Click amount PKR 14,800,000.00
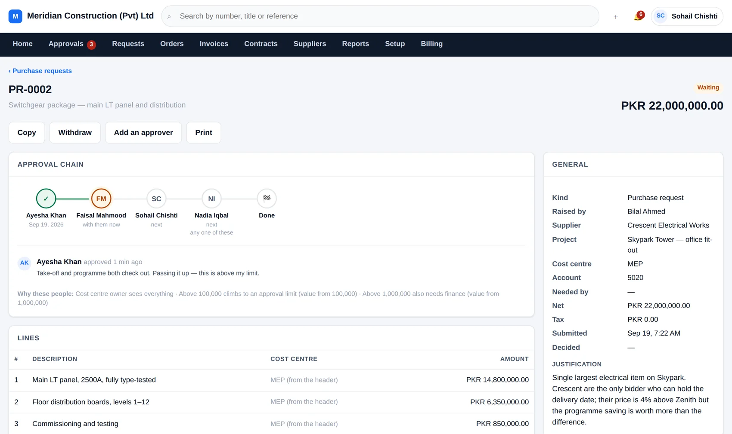Viewport: 732px width, 434px height. coord(497,380)
